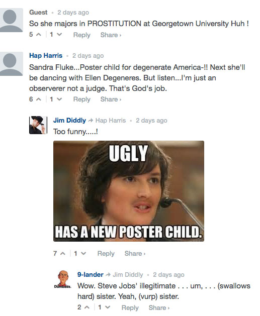Downvote Hap Harris's comment
The image size is (260, 316).
59,99
